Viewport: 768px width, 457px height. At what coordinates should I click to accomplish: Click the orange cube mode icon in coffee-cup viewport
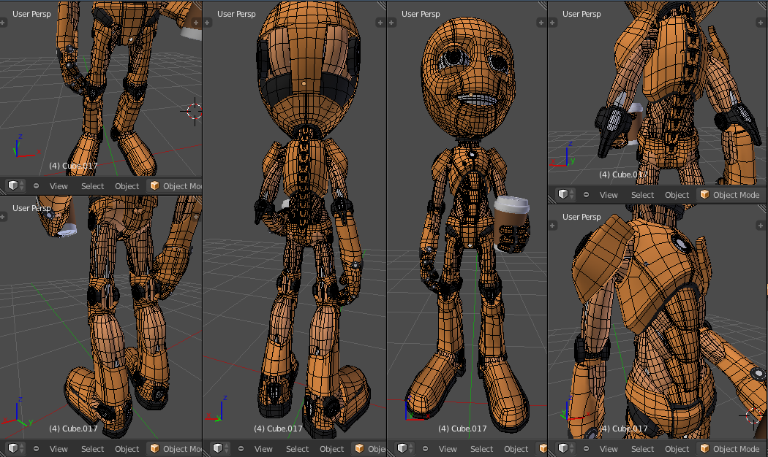(x=543, y=449)
